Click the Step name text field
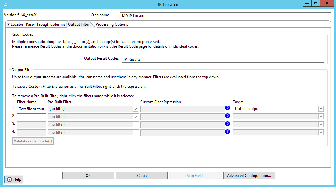336x187 pixels. pyautogui.click(x=225, y=16)
